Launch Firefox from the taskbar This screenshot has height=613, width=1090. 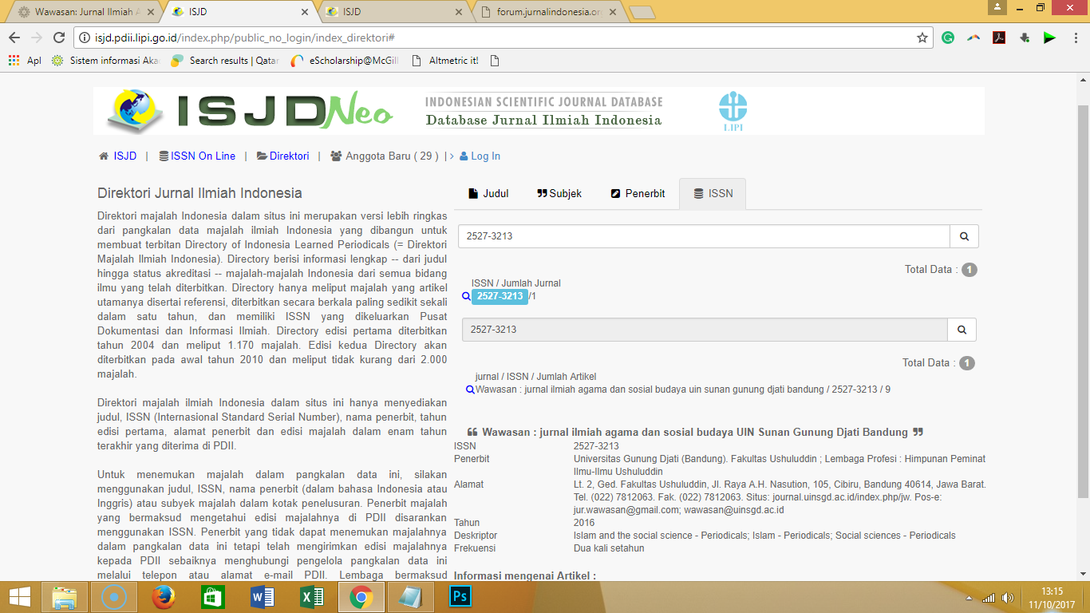point(164,596)
